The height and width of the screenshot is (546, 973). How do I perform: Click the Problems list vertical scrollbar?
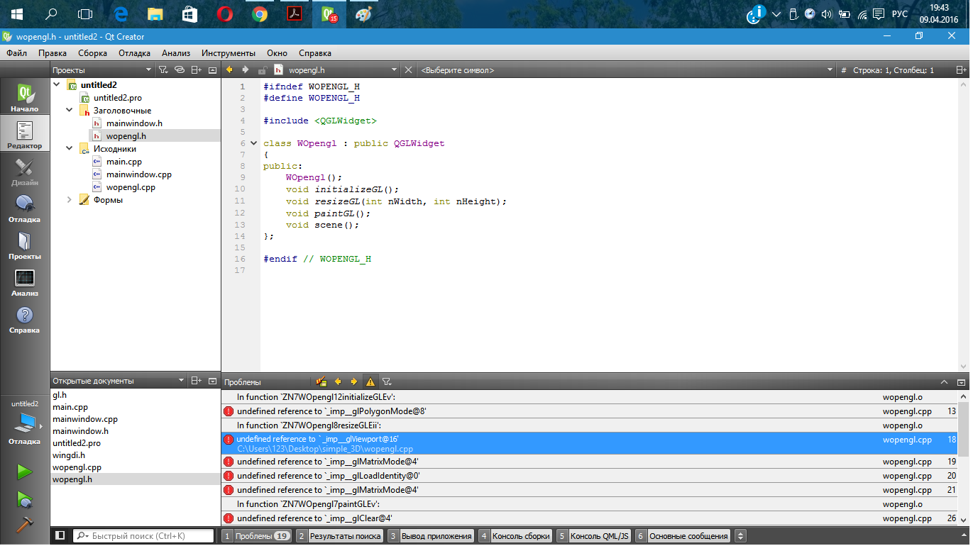pyautogui.click(x=964, y=429)
